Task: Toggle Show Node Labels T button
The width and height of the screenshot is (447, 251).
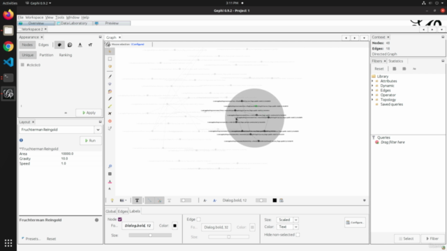Action: [x=137, y=200]
